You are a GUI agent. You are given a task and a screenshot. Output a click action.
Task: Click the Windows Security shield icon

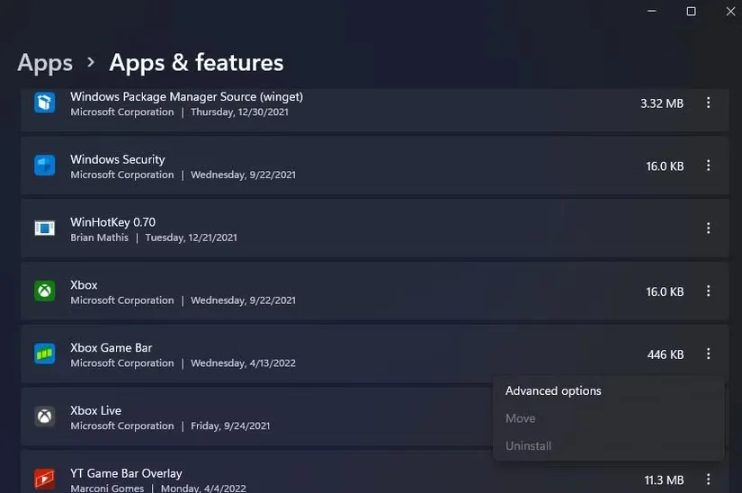pyautogui.click(x=45, y=166)
